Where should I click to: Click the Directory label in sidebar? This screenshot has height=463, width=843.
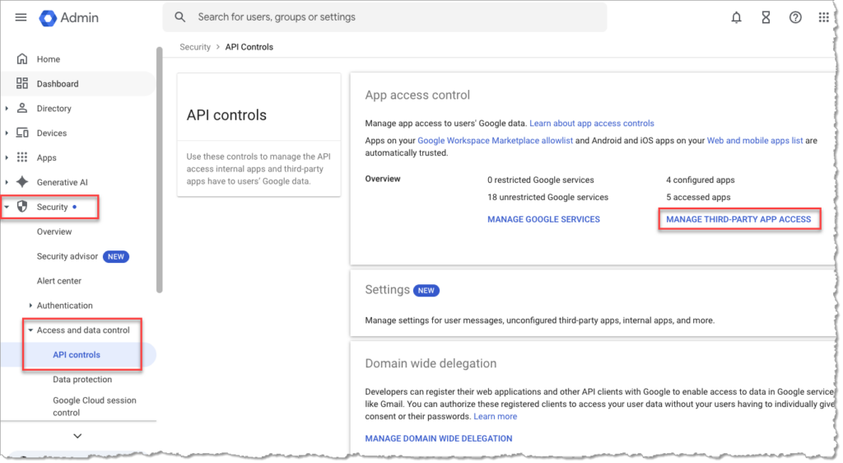click(x=54, y=109)
